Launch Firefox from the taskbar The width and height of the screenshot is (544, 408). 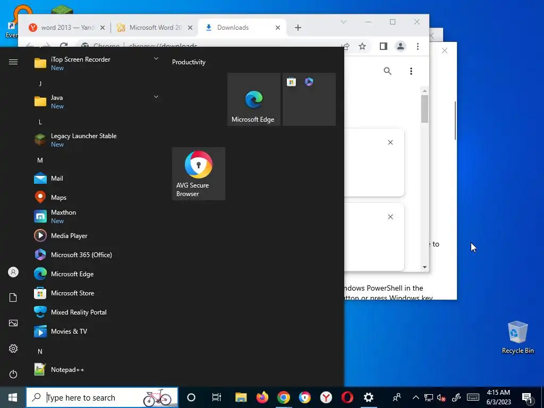tap(262, 397)
